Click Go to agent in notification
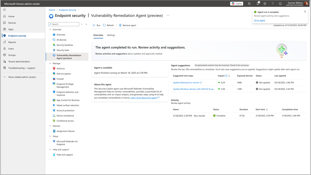 coord(259,20)
